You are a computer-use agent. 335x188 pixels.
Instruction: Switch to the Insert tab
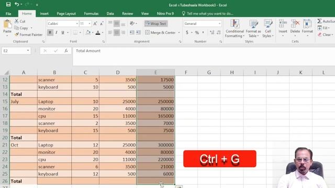[44, 14]
